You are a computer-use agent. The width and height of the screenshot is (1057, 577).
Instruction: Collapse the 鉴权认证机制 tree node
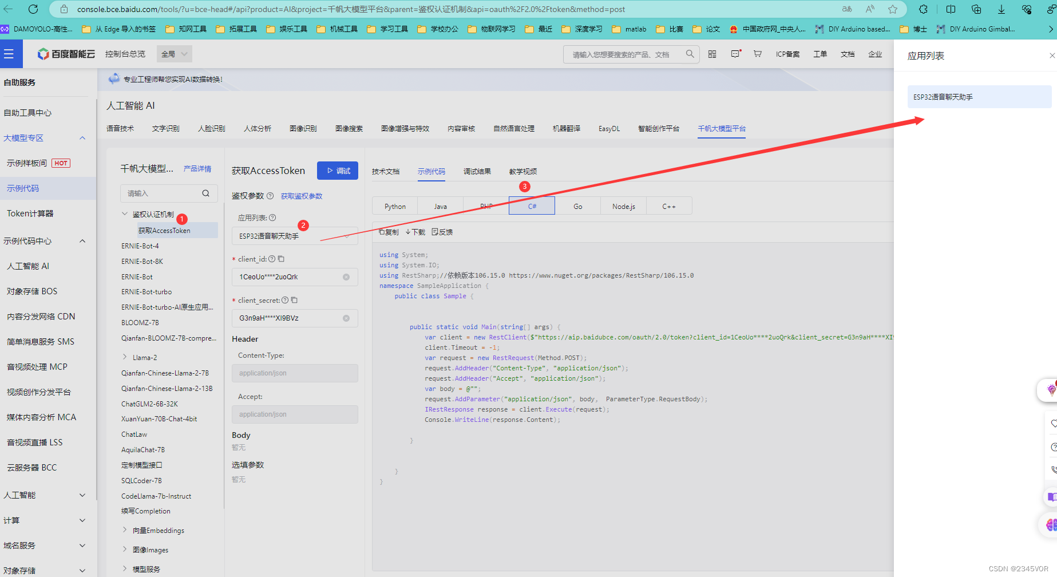125,214
